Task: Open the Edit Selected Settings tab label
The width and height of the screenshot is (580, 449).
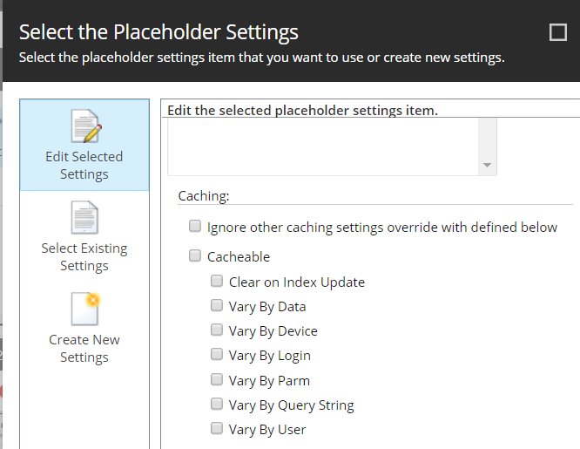Action: click(x=84, y=166)
